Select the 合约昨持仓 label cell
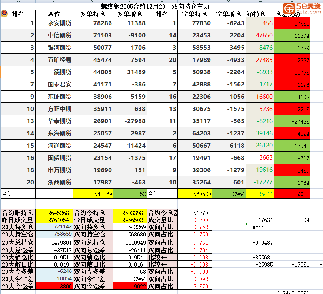The height and width of the screenshot is (294, 323). 18,212
